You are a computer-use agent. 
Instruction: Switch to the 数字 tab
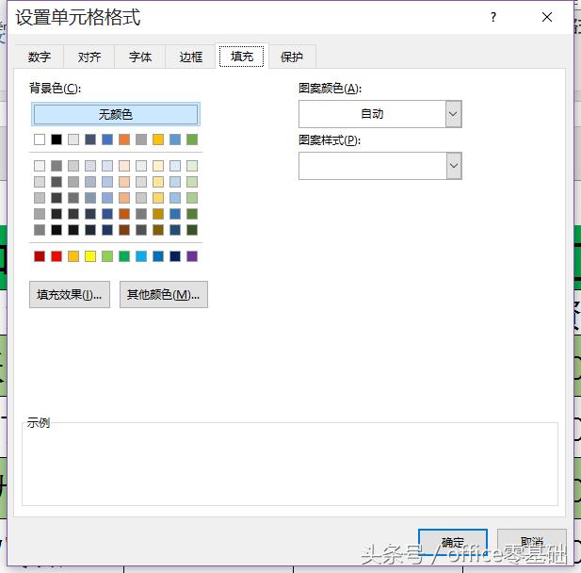(40, 57)
